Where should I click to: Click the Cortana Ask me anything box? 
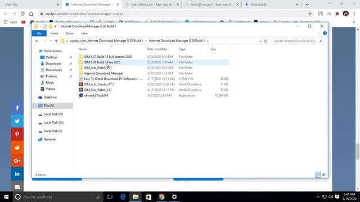tap(57, 197)
